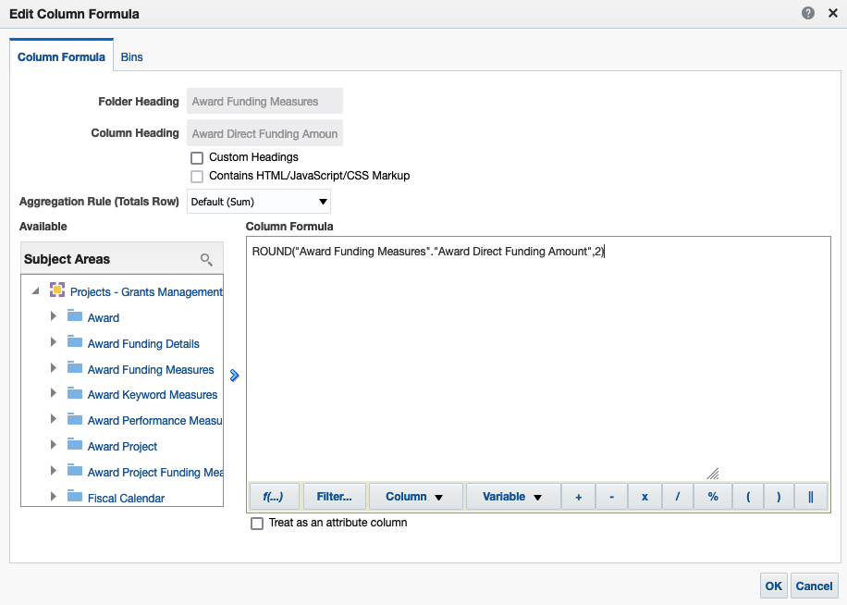Expand the Award Funding Measures folder
The height and width of the screenshot is (605, 847).
(53, 368)
